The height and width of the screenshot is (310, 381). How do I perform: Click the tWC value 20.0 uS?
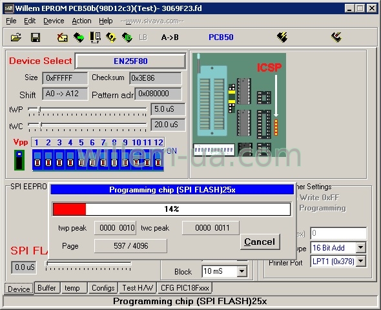[x=168, y=125]
